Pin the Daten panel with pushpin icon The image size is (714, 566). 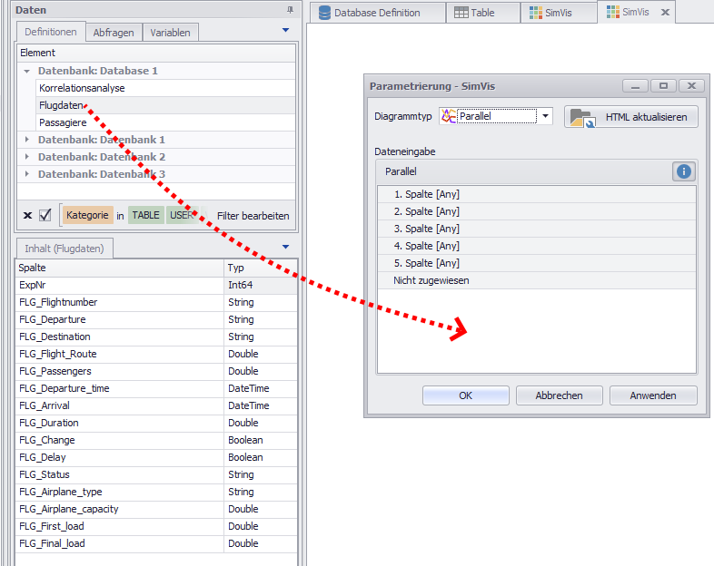(x=290, y=9)
